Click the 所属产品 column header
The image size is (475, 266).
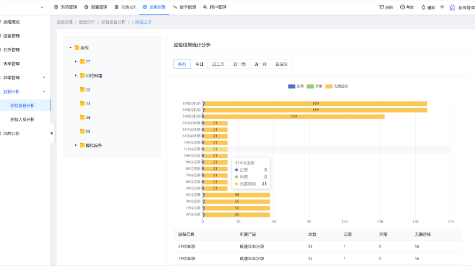pyautogui.click(x=248, y=234)
